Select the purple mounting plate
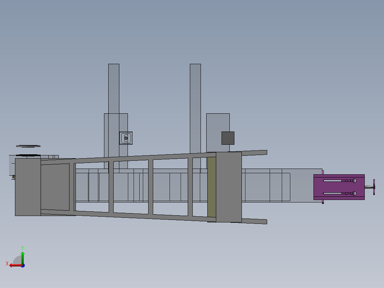Screen dimensions: 384x288 click(x=339, y=187)
